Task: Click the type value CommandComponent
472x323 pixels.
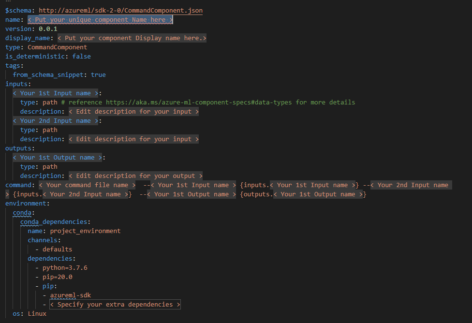Action: [57, 47]
